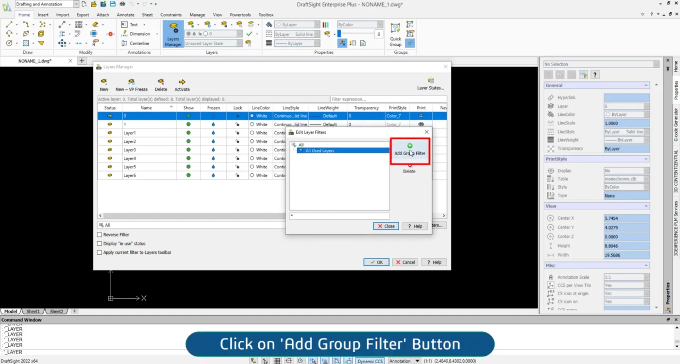Expand the Unsaved Layer State dropdown
This screenshot has height=364, width=680.
click(x=240, y=43)
